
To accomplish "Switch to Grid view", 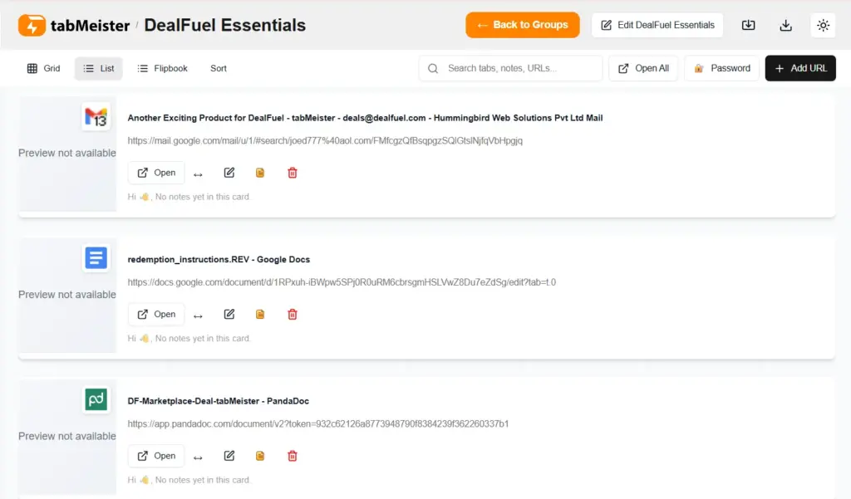I will [44, 68].
